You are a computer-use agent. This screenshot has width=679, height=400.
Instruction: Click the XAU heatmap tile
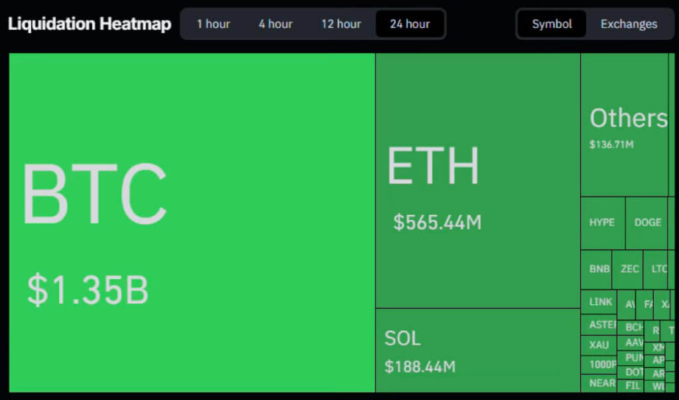pos(598,345)
